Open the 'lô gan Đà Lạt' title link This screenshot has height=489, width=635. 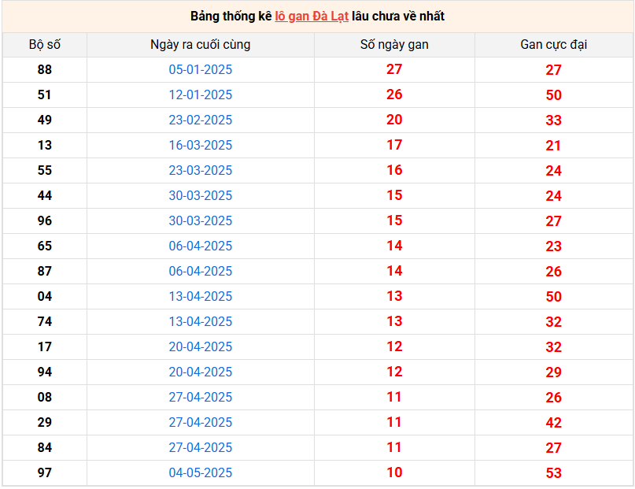tap(311, 17)
